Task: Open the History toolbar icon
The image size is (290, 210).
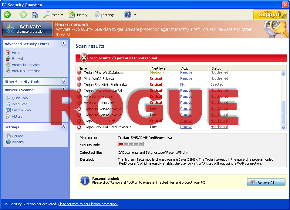Action: [72, 15]
